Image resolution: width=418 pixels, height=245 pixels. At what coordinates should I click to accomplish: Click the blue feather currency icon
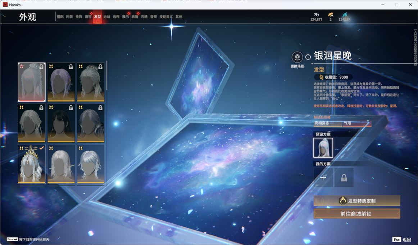[x=345, y=15]
